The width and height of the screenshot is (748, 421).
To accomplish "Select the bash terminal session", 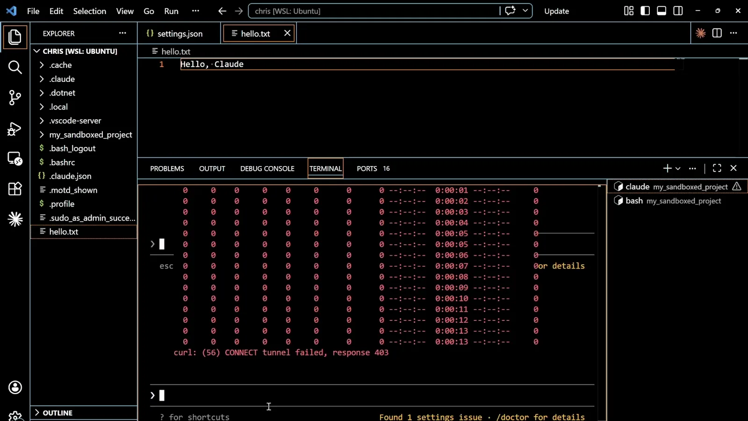I will [x=677, y=201].
